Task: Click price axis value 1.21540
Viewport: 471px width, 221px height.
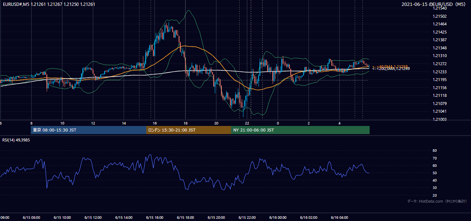Action: tap(440, 8)
